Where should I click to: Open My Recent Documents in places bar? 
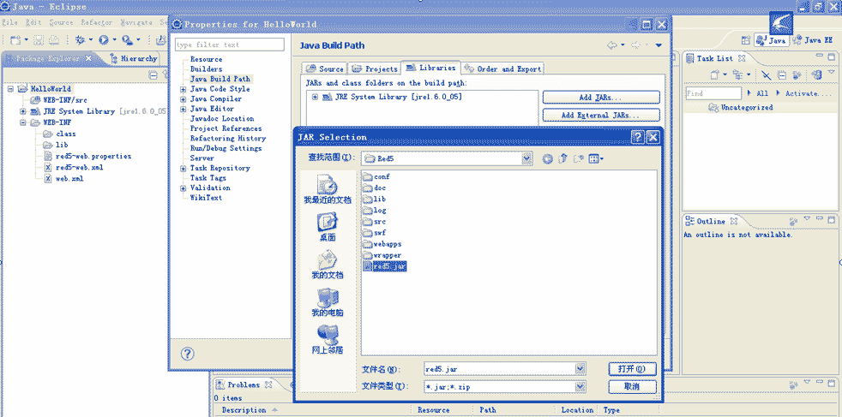pyautogui.click(x=328, y=188)
